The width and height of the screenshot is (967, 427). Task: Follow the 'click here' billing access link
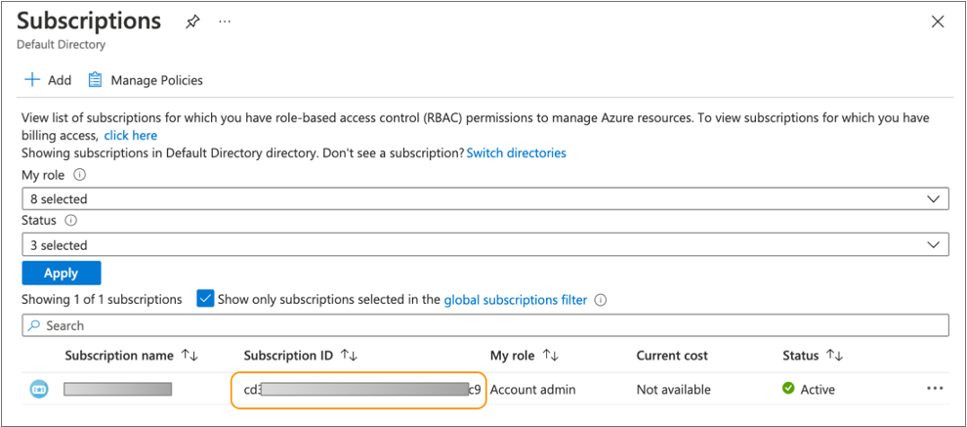tap(131, 135)
